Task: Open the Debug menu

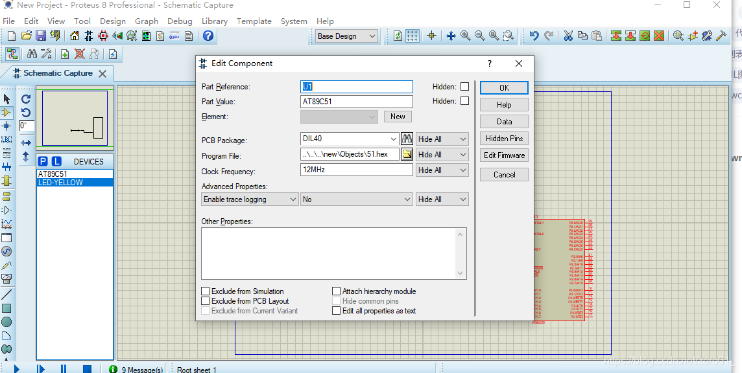Action: tap(180, 21)
